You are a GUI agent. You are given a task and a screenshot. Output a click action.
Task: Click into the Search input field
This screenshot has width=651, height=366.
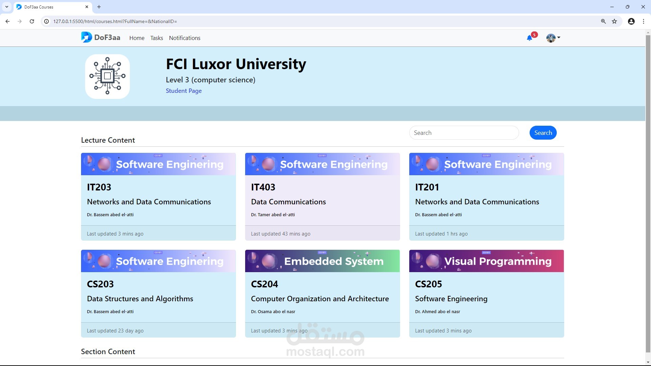pyautogui.click(x=463, y=133)
